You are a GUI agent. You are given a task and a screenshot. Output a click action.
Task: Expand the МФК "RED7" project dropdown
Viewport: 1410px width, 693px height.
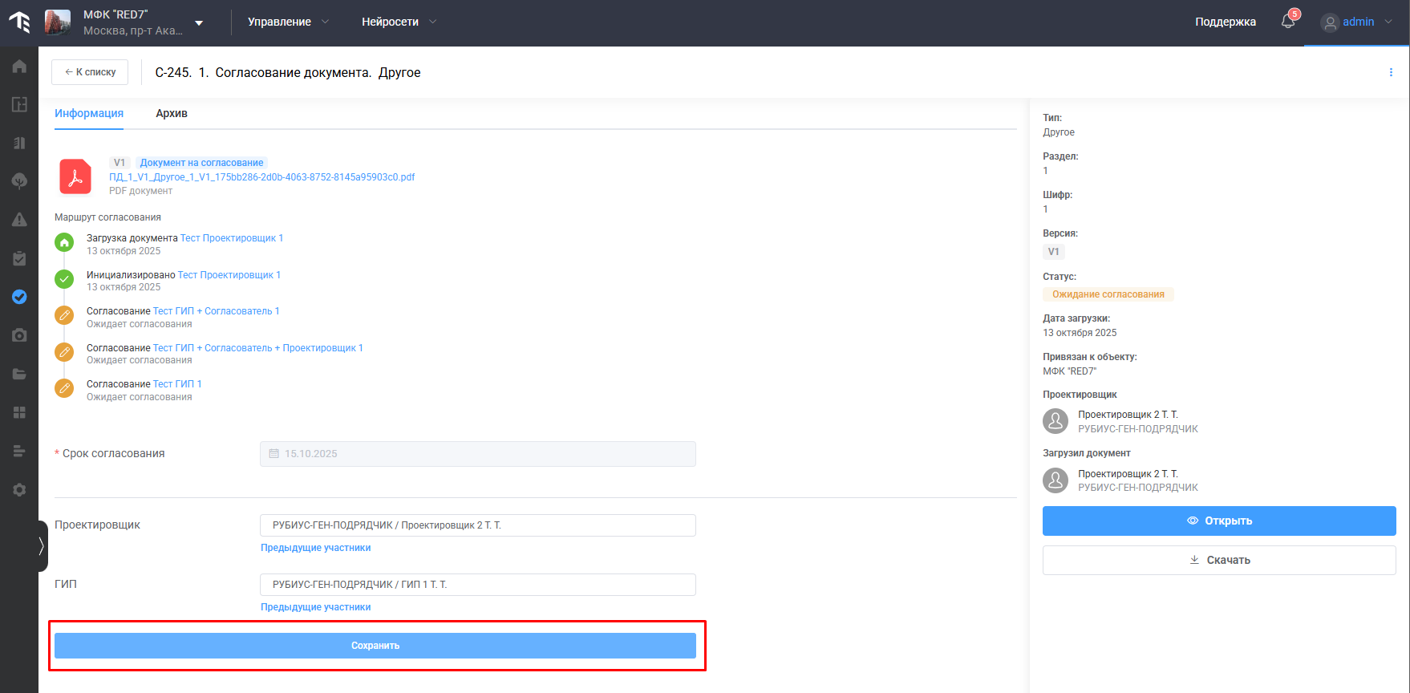[199, 23]
